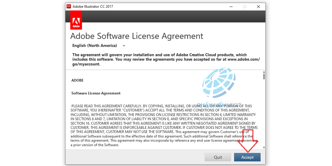Click the Accept button
This screenshot has width=332, height=166.
(x=247, y=157)
